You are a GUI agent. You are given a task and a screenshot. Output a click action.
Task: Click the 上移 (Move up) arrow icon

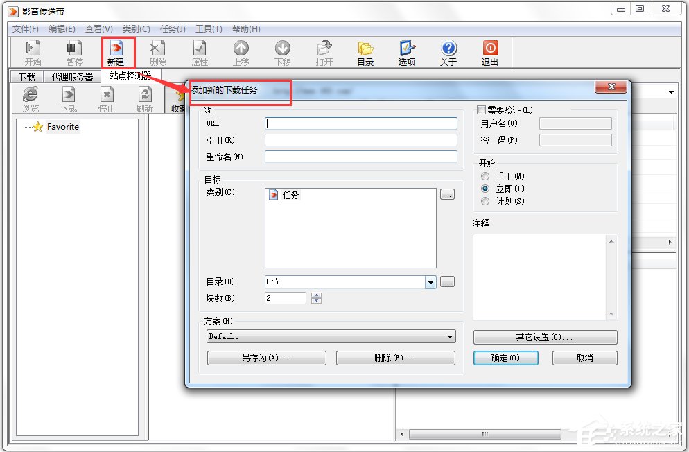(x=241, y=52)
